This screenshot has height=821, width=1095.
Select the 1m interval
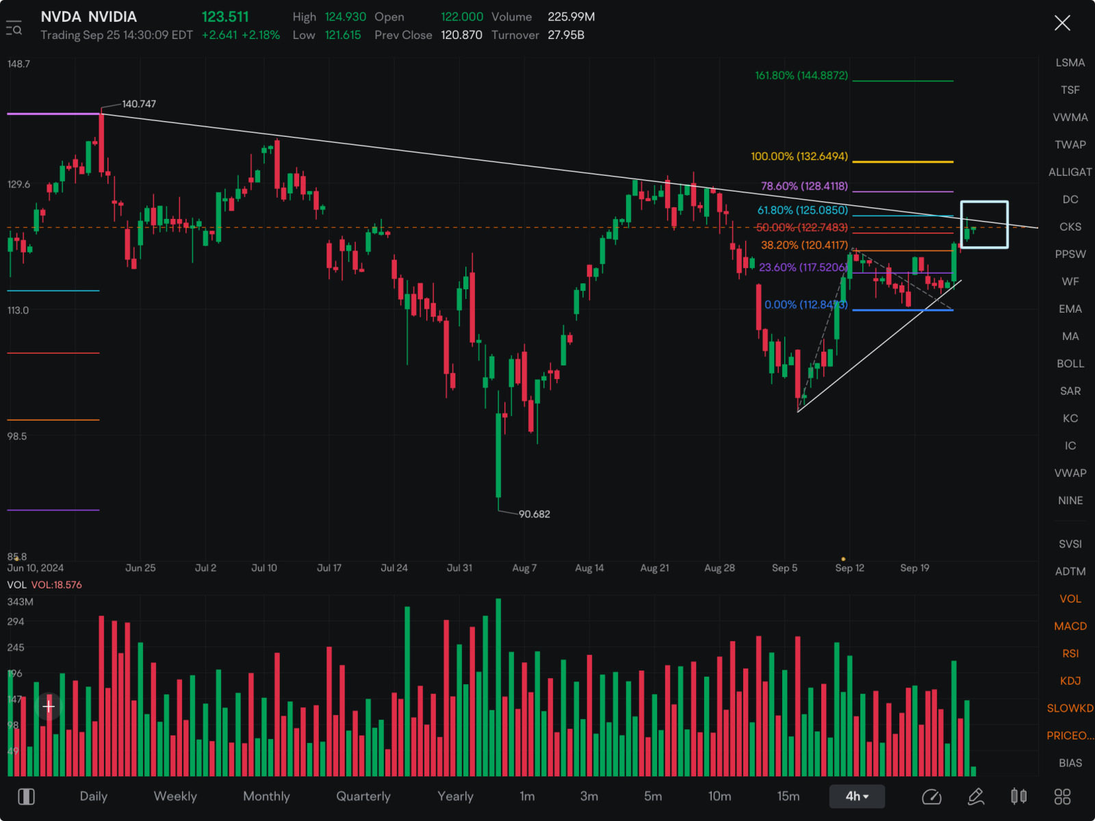point(527,796)
